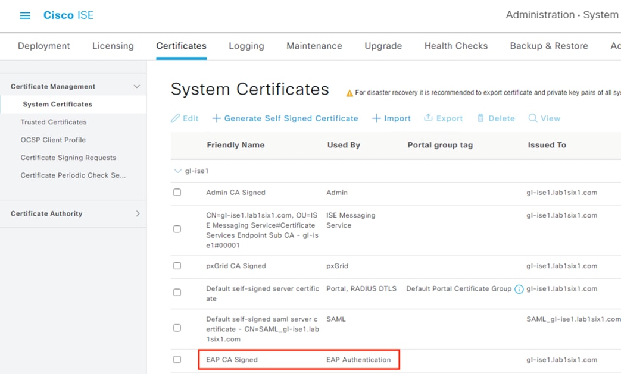This screenshot has height=374, width=621.
Task: Click SAML_gl-ise1.lab1six1.com issued-to cell
Action: (573, 319)
